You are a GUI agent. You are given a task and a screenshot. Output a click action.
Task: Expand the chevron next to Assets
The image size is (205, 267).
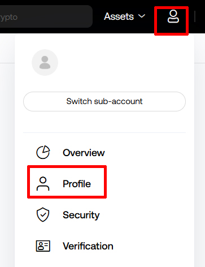[x=142, y=16]
